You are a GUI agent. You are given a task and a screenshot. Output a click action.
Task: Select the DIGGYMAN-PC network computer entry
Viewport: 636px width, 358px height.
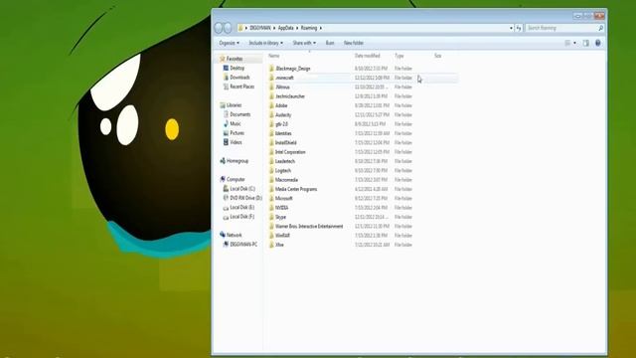(x=243, y=245)
